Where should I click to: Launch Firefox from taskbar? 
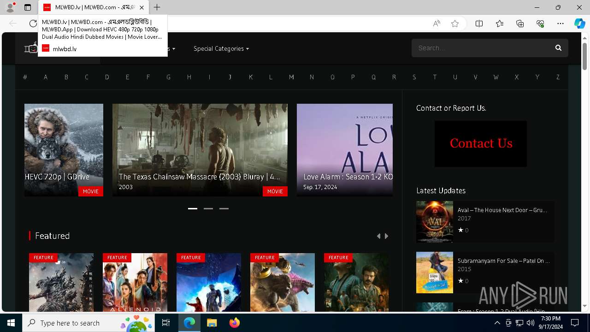235,323
